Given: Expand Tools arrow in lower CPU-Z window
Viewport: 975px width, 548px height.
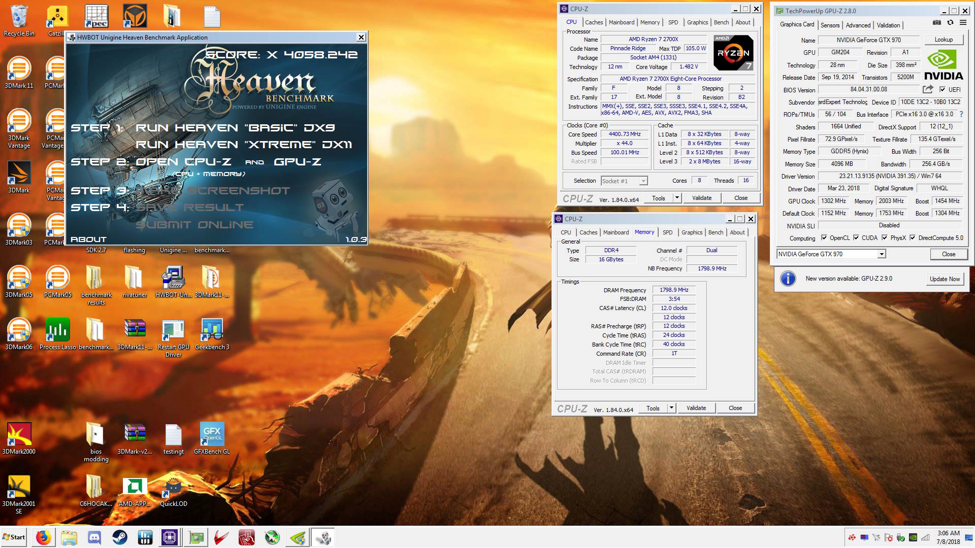Looking at the screenshot, I should click(671, 408).
